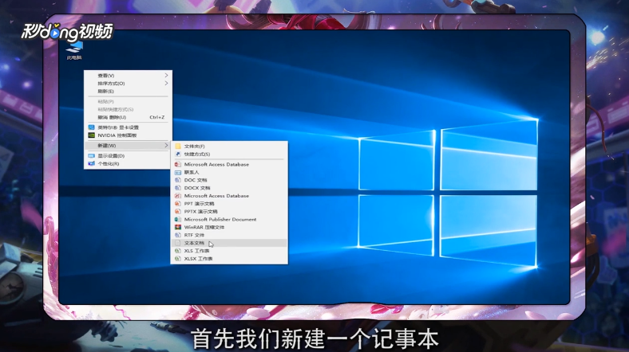Open NVIDIA 控制面板 via its green icon

click(x=92, y=135)
